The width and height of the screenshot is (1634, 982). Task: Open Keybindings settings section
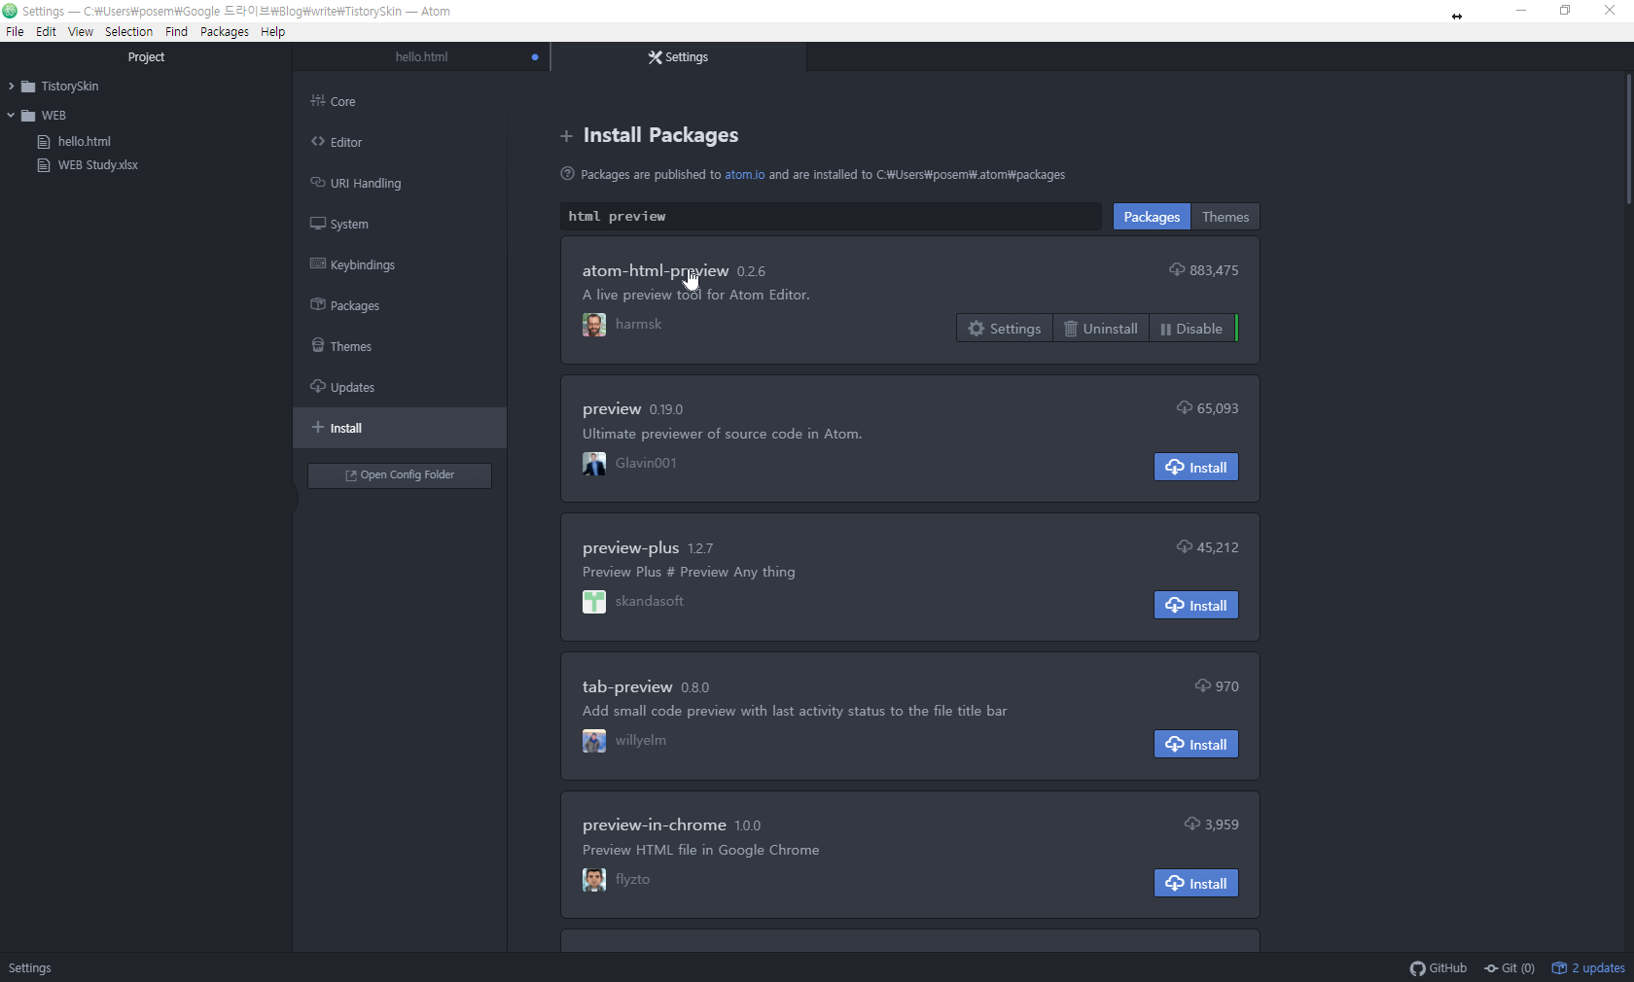pos(400,264)
